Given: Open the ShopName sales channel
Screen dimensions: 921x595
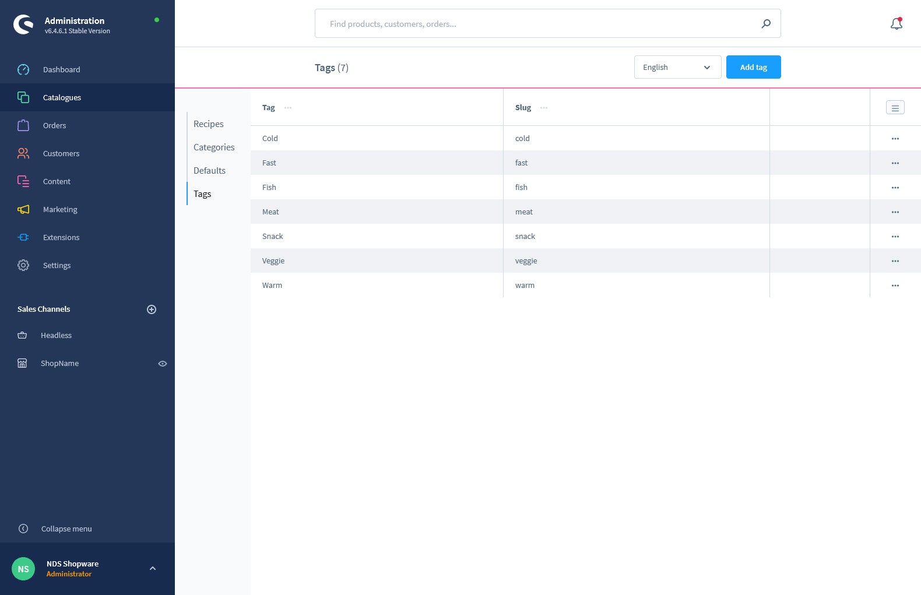Looking at the screenshot, I should (59, 363).
